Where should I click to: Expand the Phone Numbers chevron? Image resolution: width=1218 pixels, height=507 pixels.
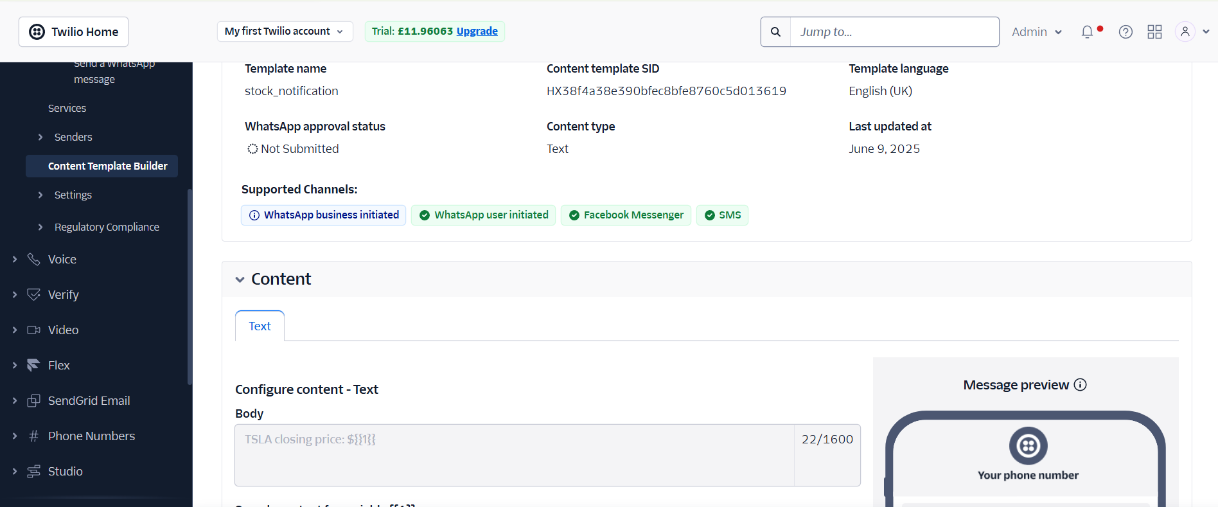[15, 436]
